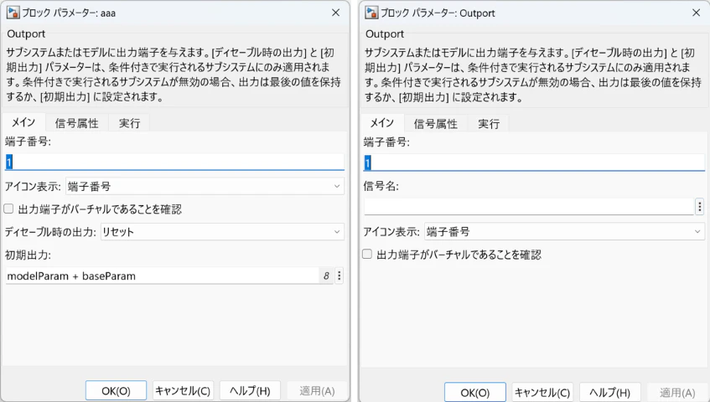This screenshot has height=402, width=710.
Task: Enable 出力端子がバーチャル checkbox in Outport dialog
Action: [367, 254]
